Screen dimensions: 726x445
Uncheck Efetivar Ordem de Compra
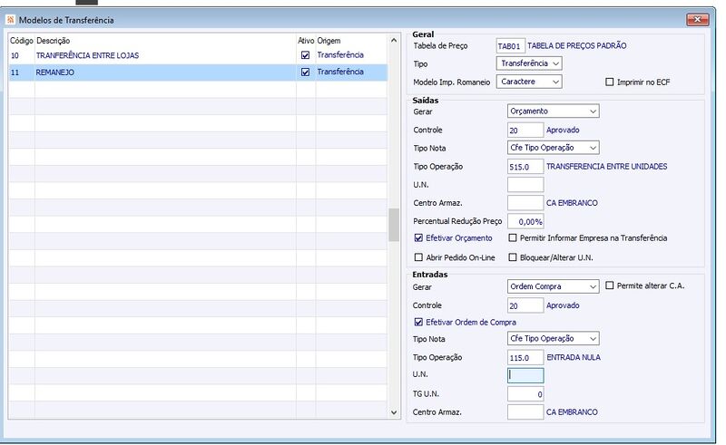coord(418,322)
